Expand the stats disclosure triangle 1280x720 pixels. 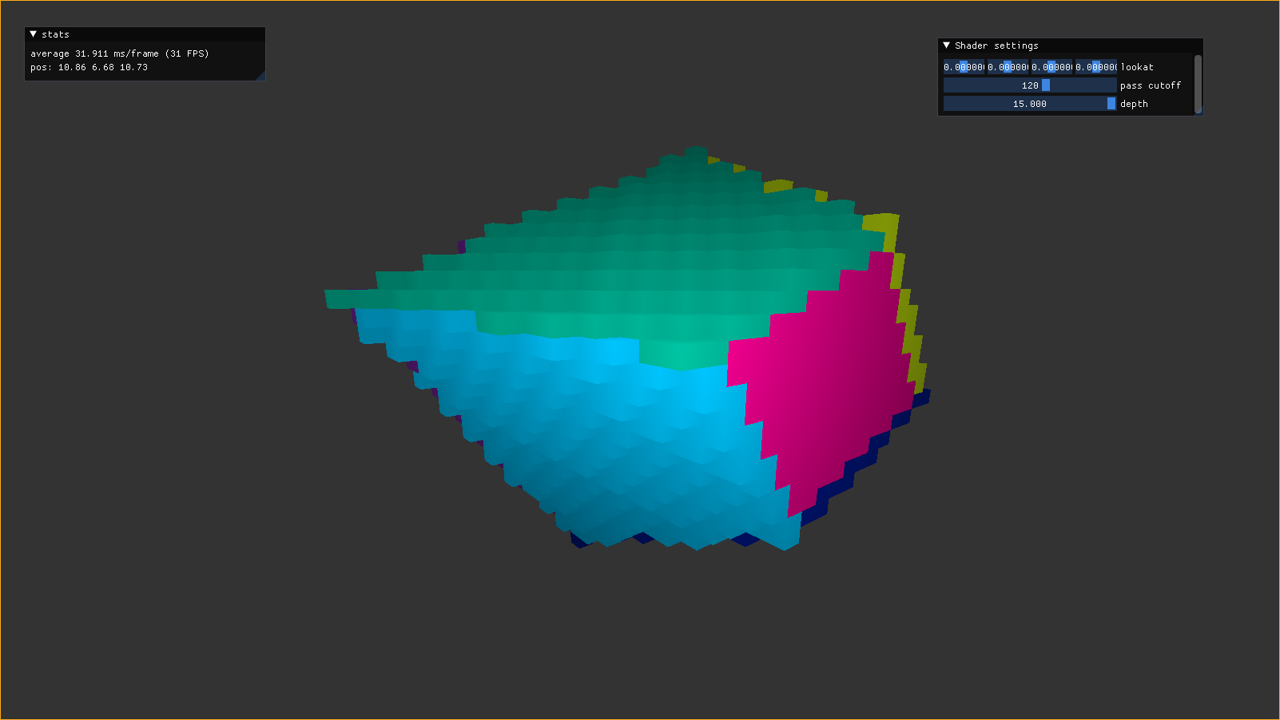tap(32, 34)
